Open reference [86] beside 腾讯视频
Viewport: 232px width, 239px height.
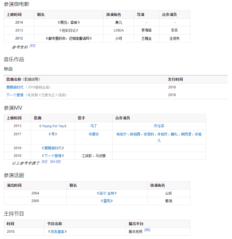coord(147,230)
